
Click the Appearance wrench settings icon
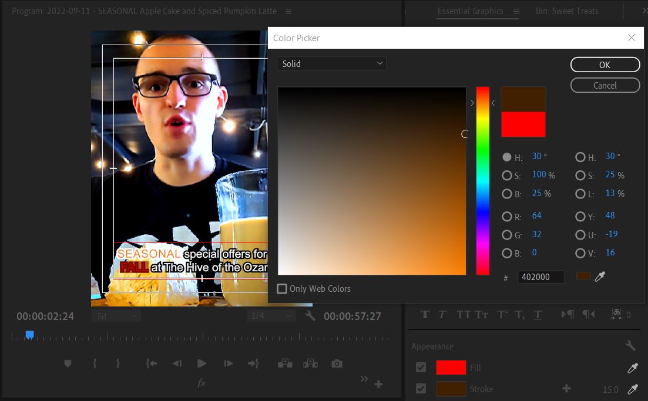click(x=630, y=345)
